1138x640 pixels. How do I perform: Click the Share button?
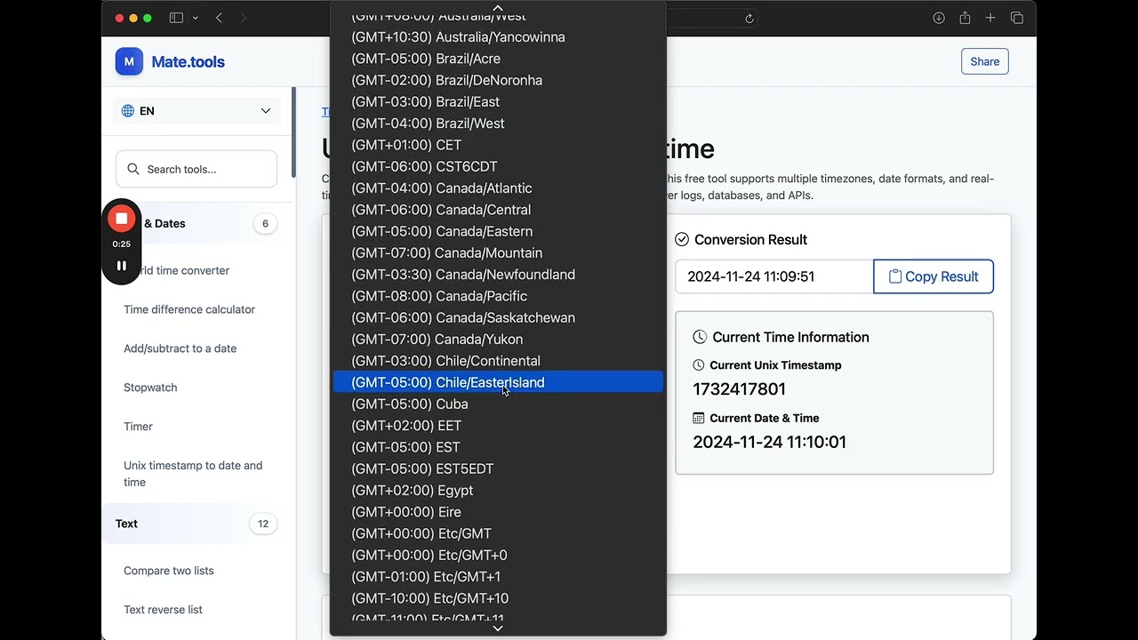(x=984, y=61)
